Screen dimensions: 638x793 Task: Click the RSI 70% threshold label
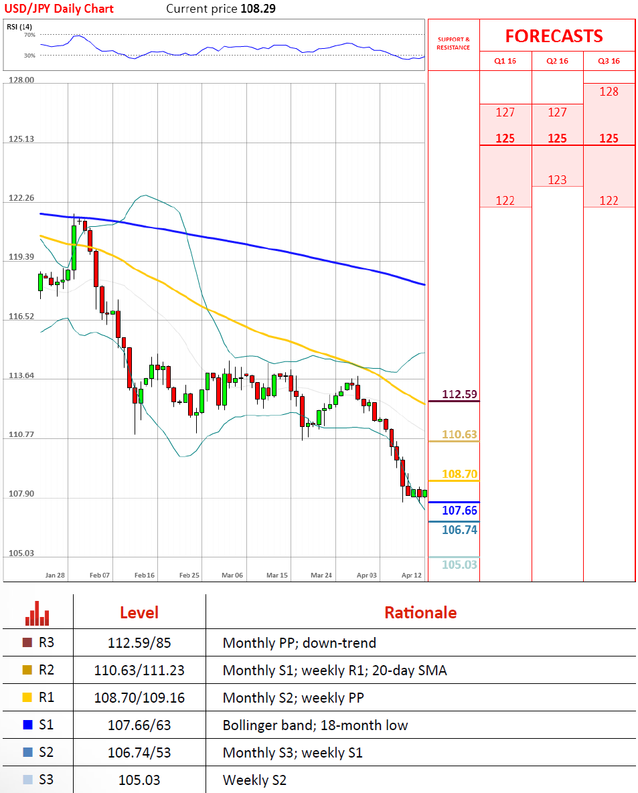click(x=29, y=35)
